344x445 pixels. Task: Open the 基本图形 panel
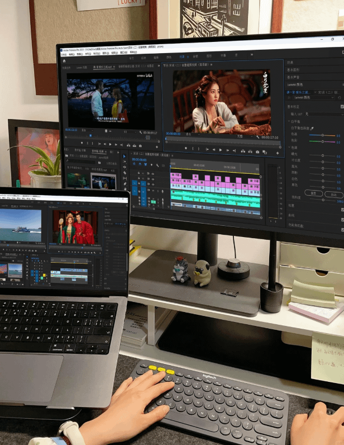(x=293, y=69)
